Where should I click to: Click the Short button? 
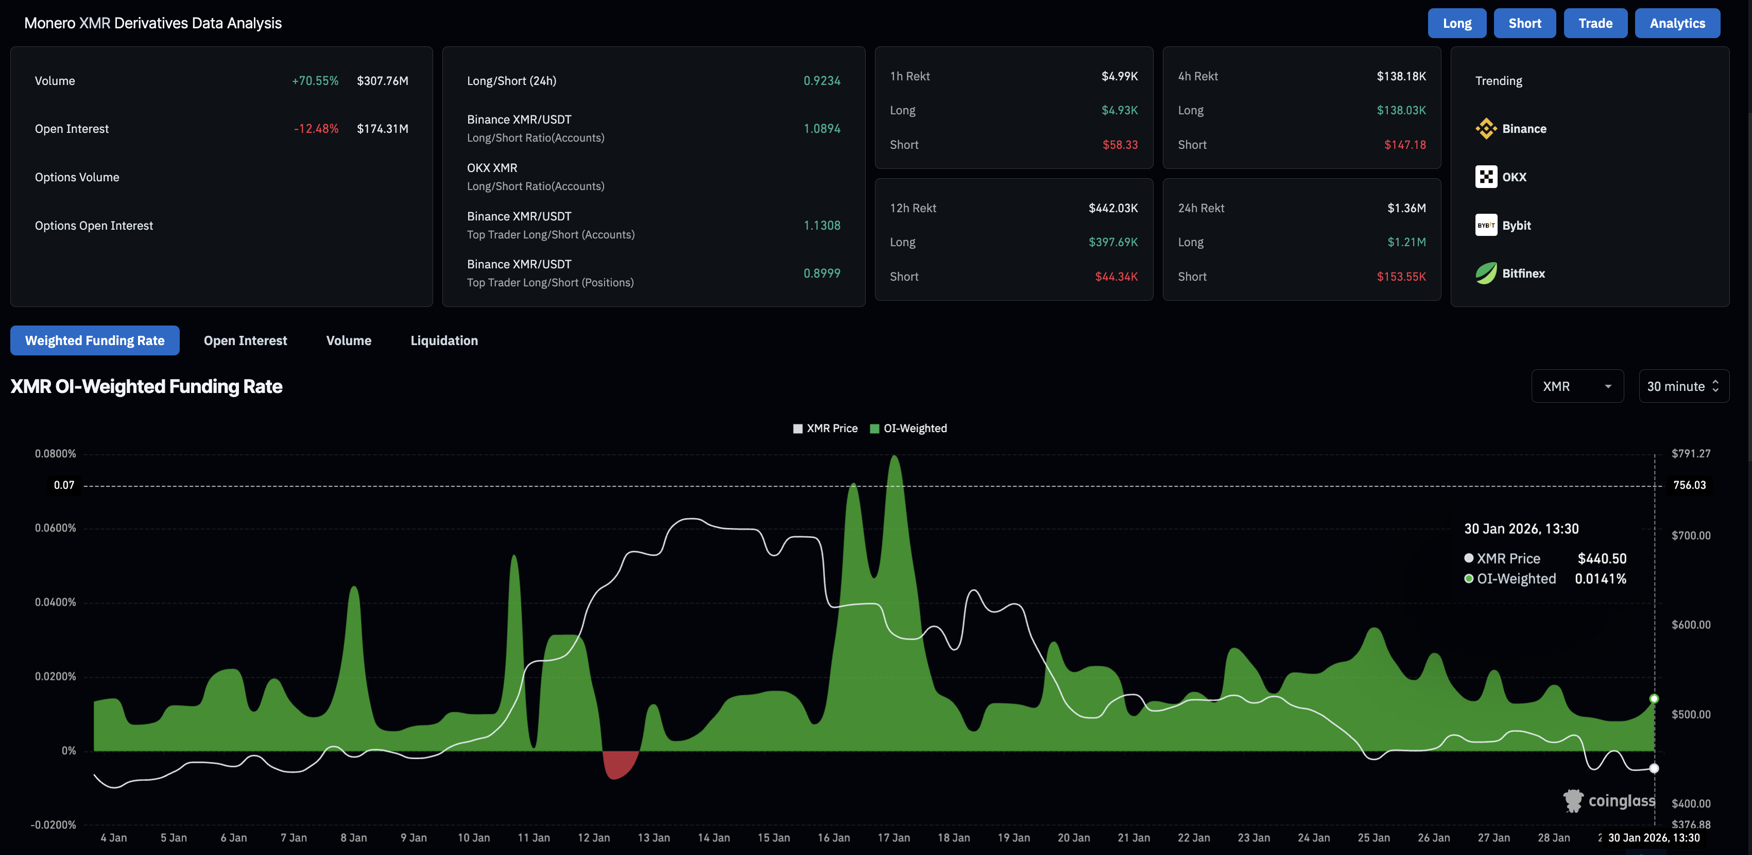click(x=1524, y=23)
